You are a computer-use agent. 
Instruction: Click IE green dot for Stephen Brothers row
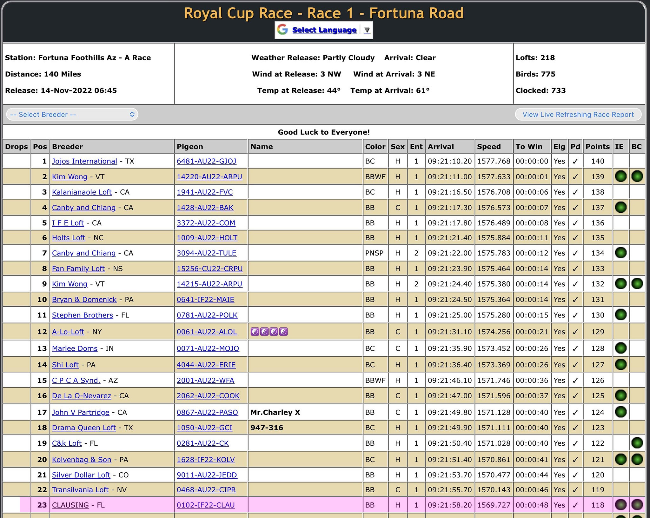pos(620,315)
